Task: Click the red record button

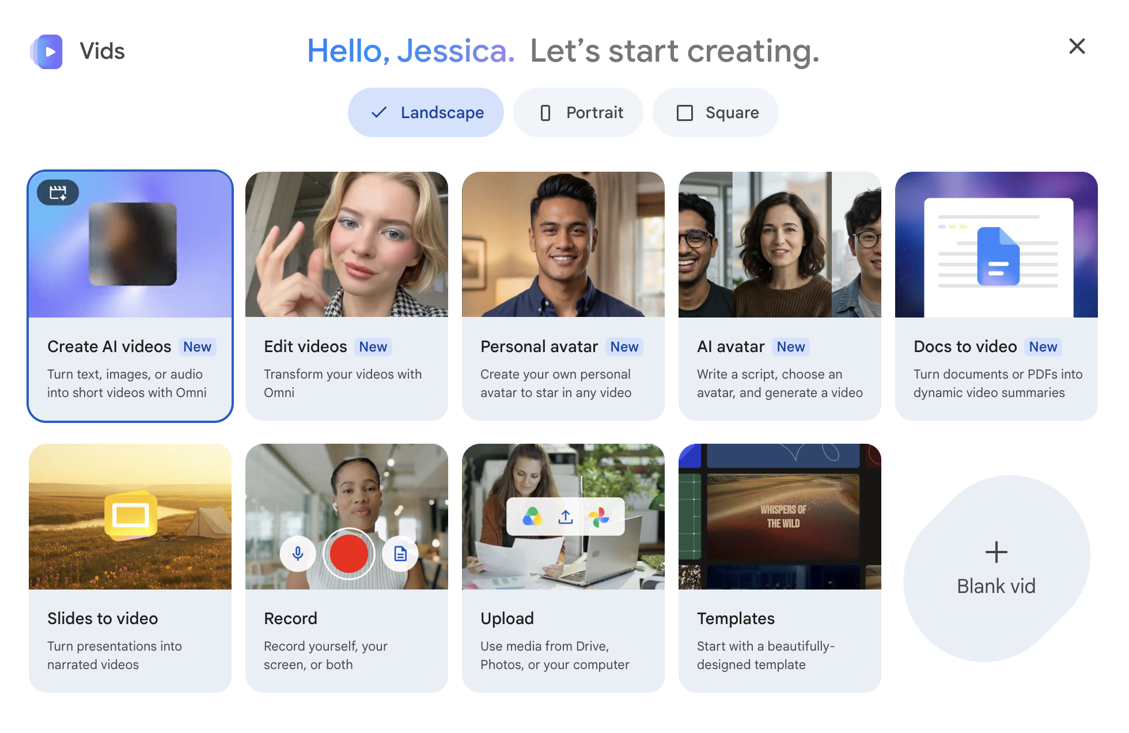Action: [x=349, y=554]
